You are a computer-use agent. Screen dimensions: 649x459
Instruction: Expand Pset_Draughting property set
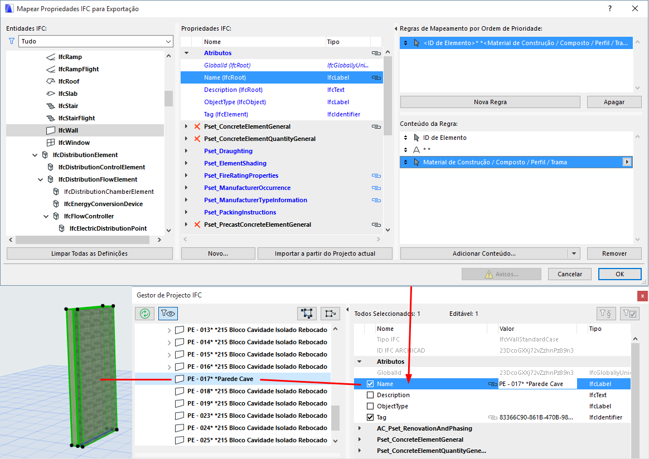click(x=186, y=151)
